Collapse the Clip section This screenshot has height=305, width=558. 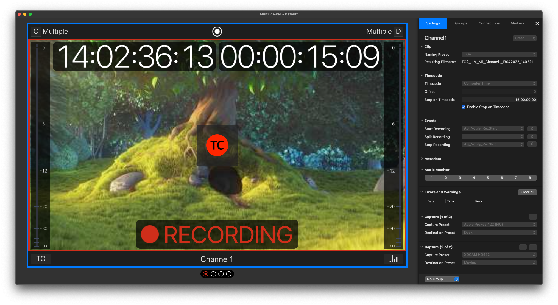422,46
